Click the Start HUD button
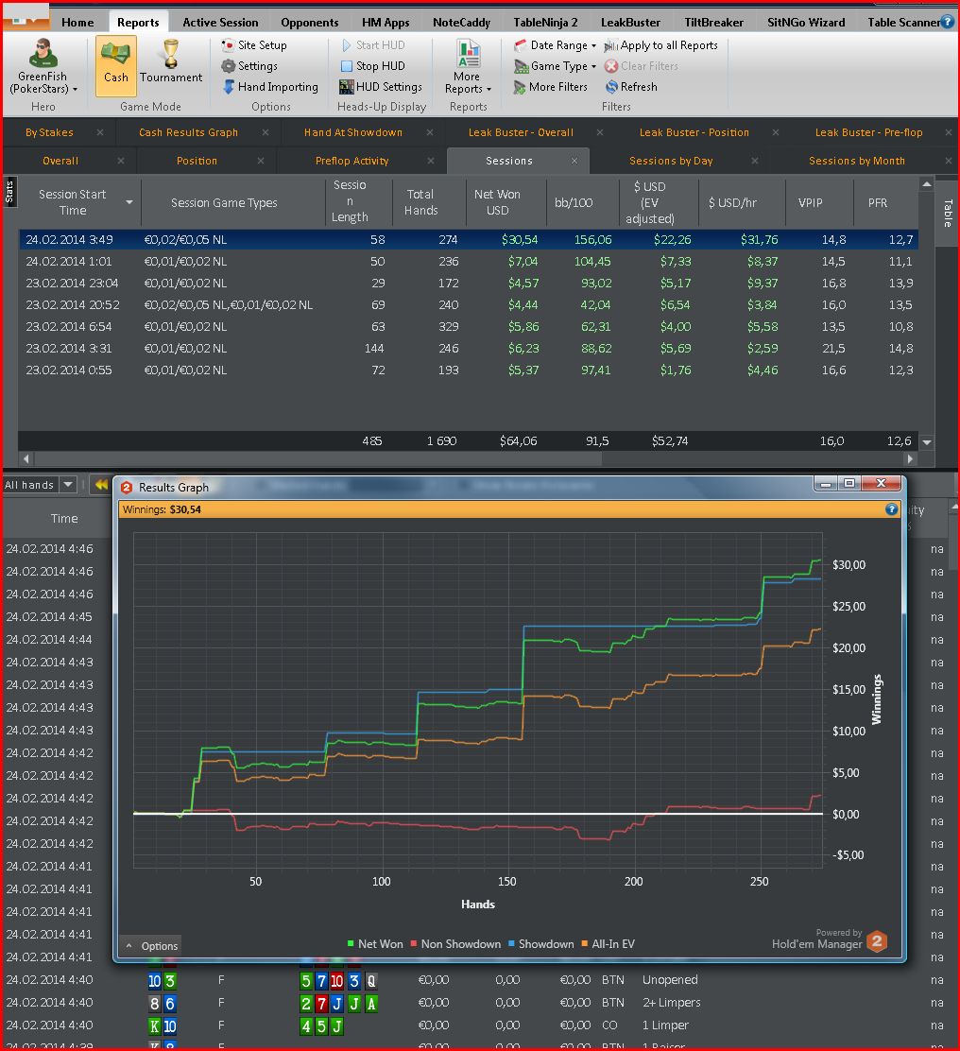The width and height of the screenshot is (960, 1051). [x=373, y=45]
